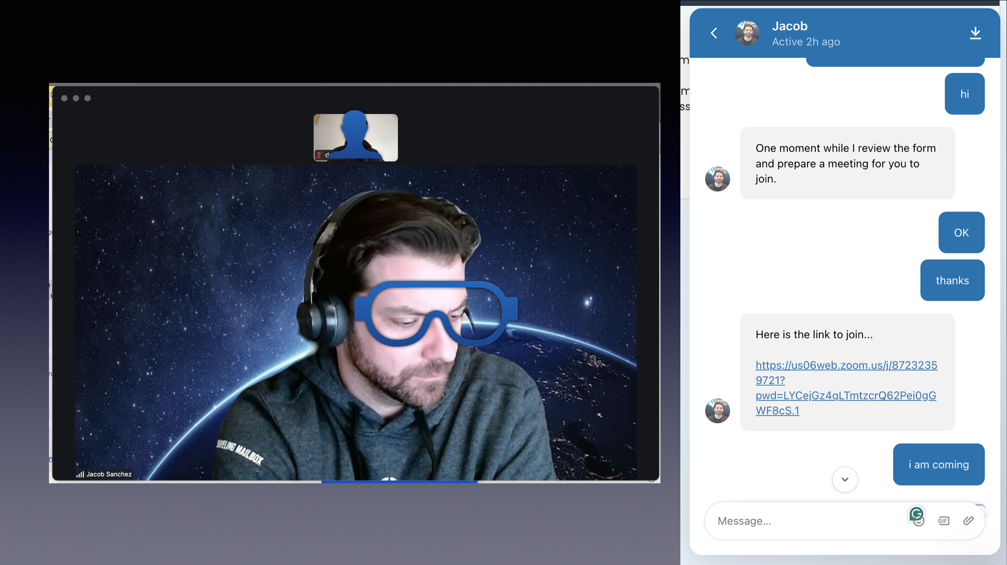Attach a file with the paperclip icon
This screenshot has height=565, width=1007.
pyautogui.click(x=968, y=521)
